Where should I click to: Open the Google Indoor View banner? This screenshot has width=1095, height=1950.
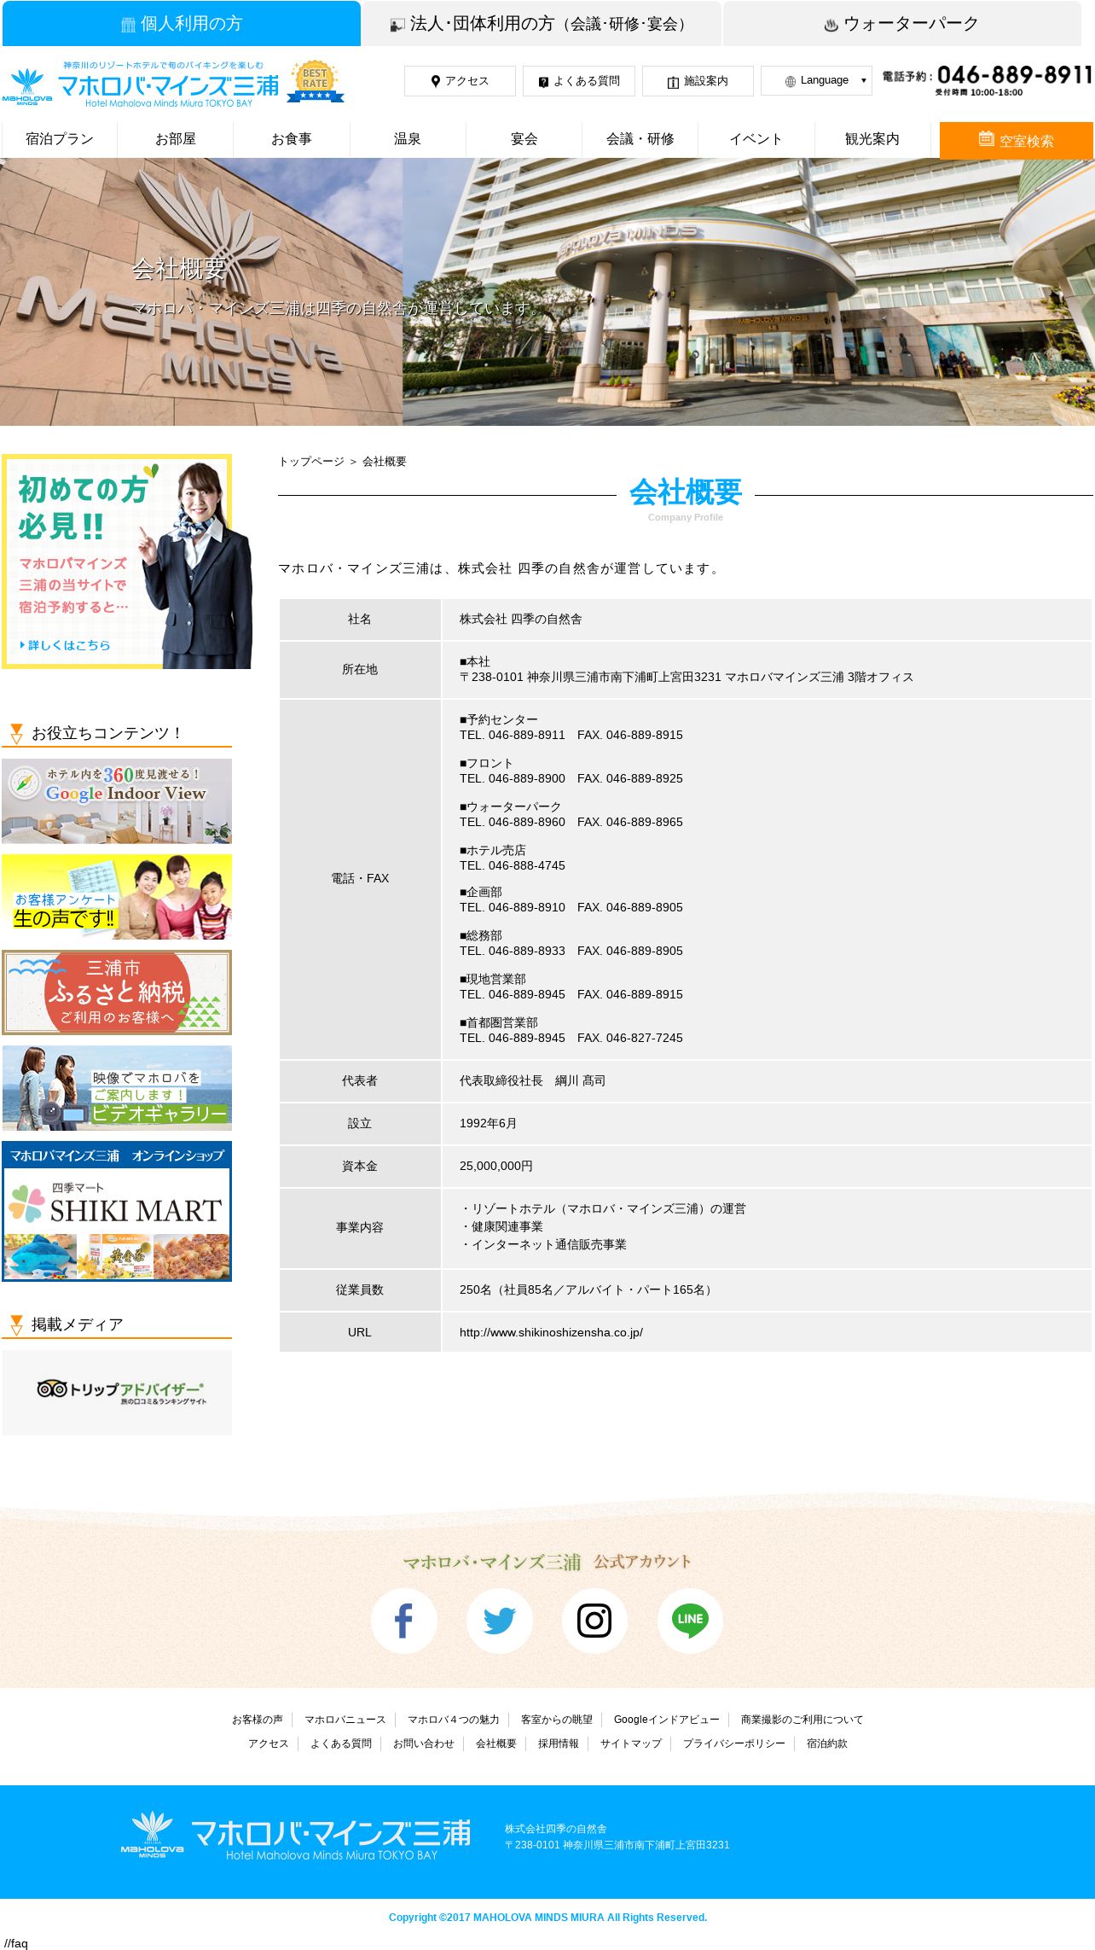(x=117, y=801)
